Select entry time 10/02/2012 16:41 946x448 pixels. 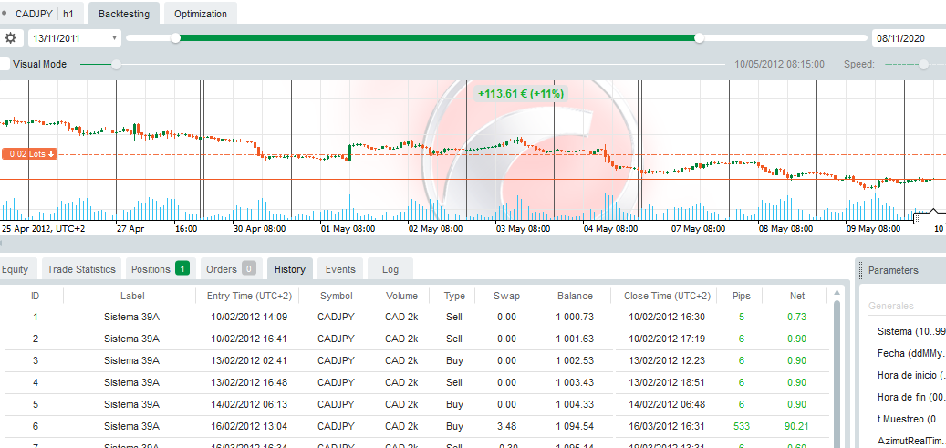coord(248,339)
